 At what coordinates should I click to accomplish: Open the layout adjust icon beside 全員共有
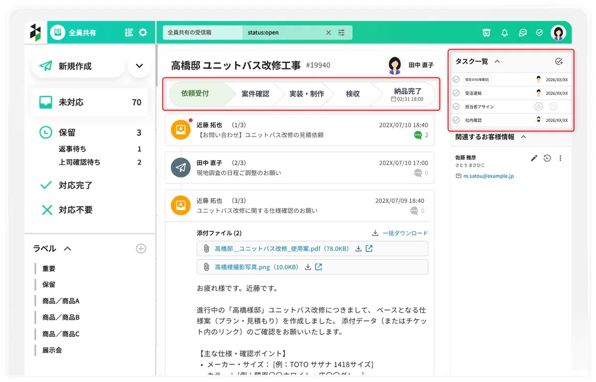click(129, 33)
